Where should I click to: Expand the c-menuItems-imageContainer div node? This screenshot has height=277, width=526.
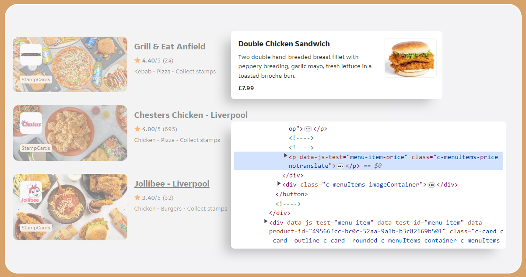[279, 184]
